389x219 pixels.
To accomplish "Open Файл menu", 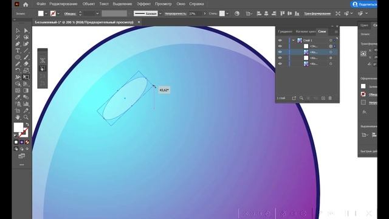I will click(x=41, y=4).
